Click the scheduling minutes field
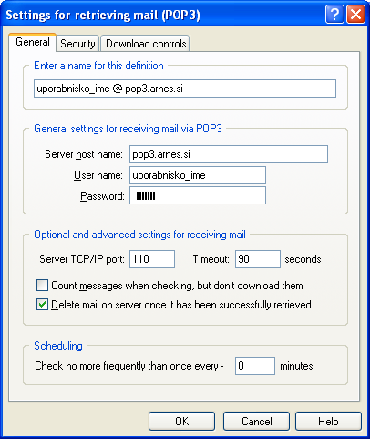Viewport: 370px width, 439px height. (255, 366)
